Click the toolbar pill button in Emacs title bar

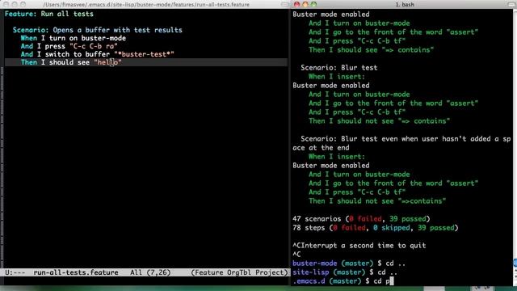click(285, 5)
